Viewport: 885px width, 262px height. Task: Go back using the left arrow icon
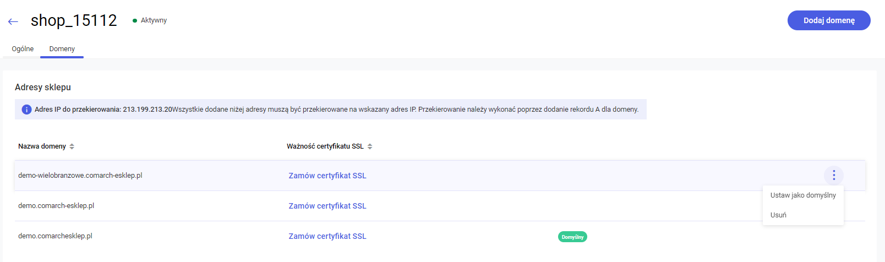(x=13, y=21)
